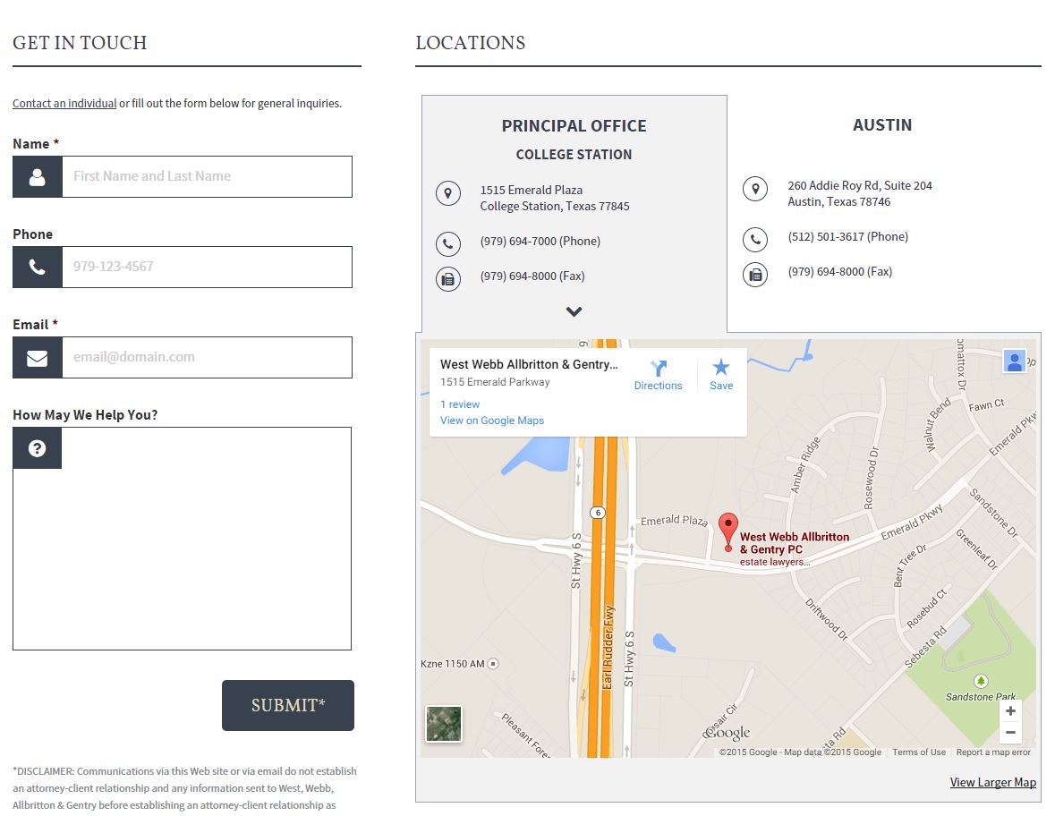
Task: Focus the Email input field
Action: click(x=206, y=357)
